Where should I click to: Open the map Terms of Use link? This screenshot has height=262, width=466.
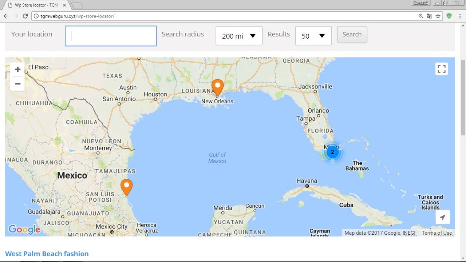pyautogui.click(x=437, y=233)
